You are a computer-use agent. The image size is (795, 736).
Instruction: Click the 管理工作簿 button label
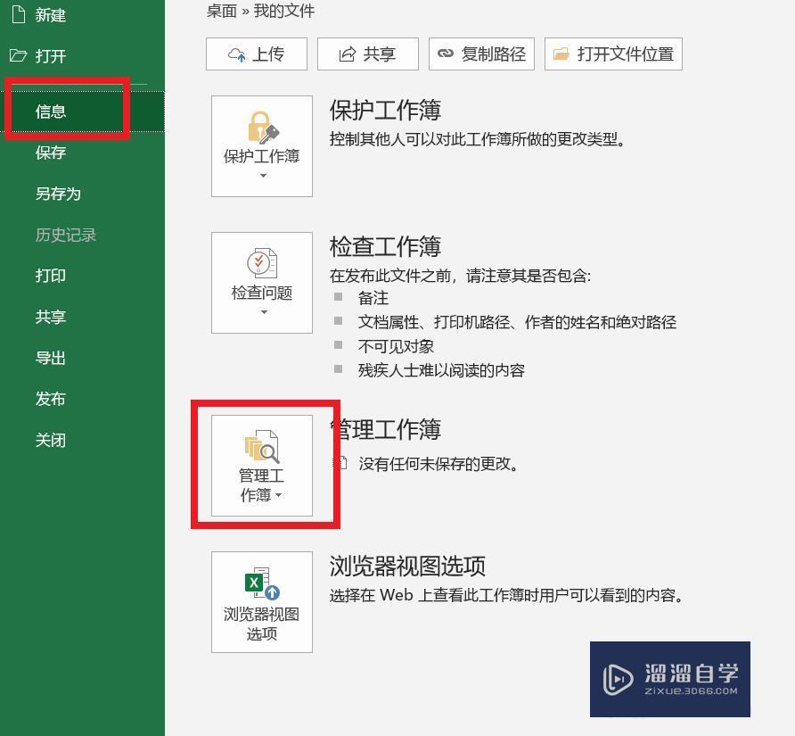[x=262, y=484]
